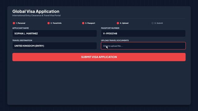Switch to step 3. Passport

(x=89, y=23)
